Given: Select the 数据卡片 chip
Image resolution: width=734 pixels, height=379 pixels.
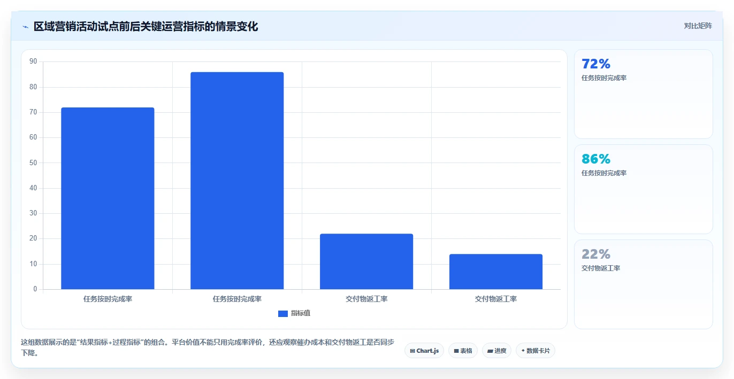Looking at the screenshot, I should (535, 351).
